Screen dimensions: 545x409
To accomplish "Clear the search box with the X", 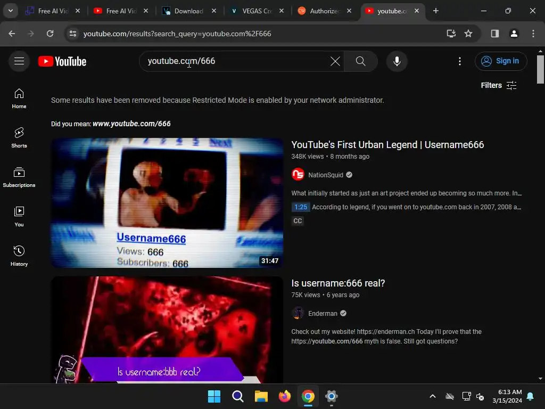I will pyautogui.click(x=335, y=61).
